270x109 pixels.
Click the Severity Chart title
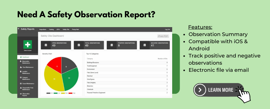coord(47,54)
